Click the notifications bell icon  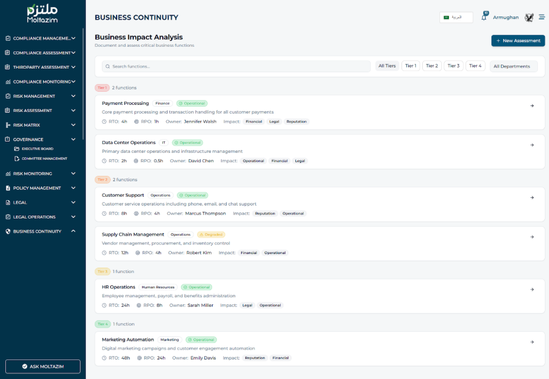[484, 18]
